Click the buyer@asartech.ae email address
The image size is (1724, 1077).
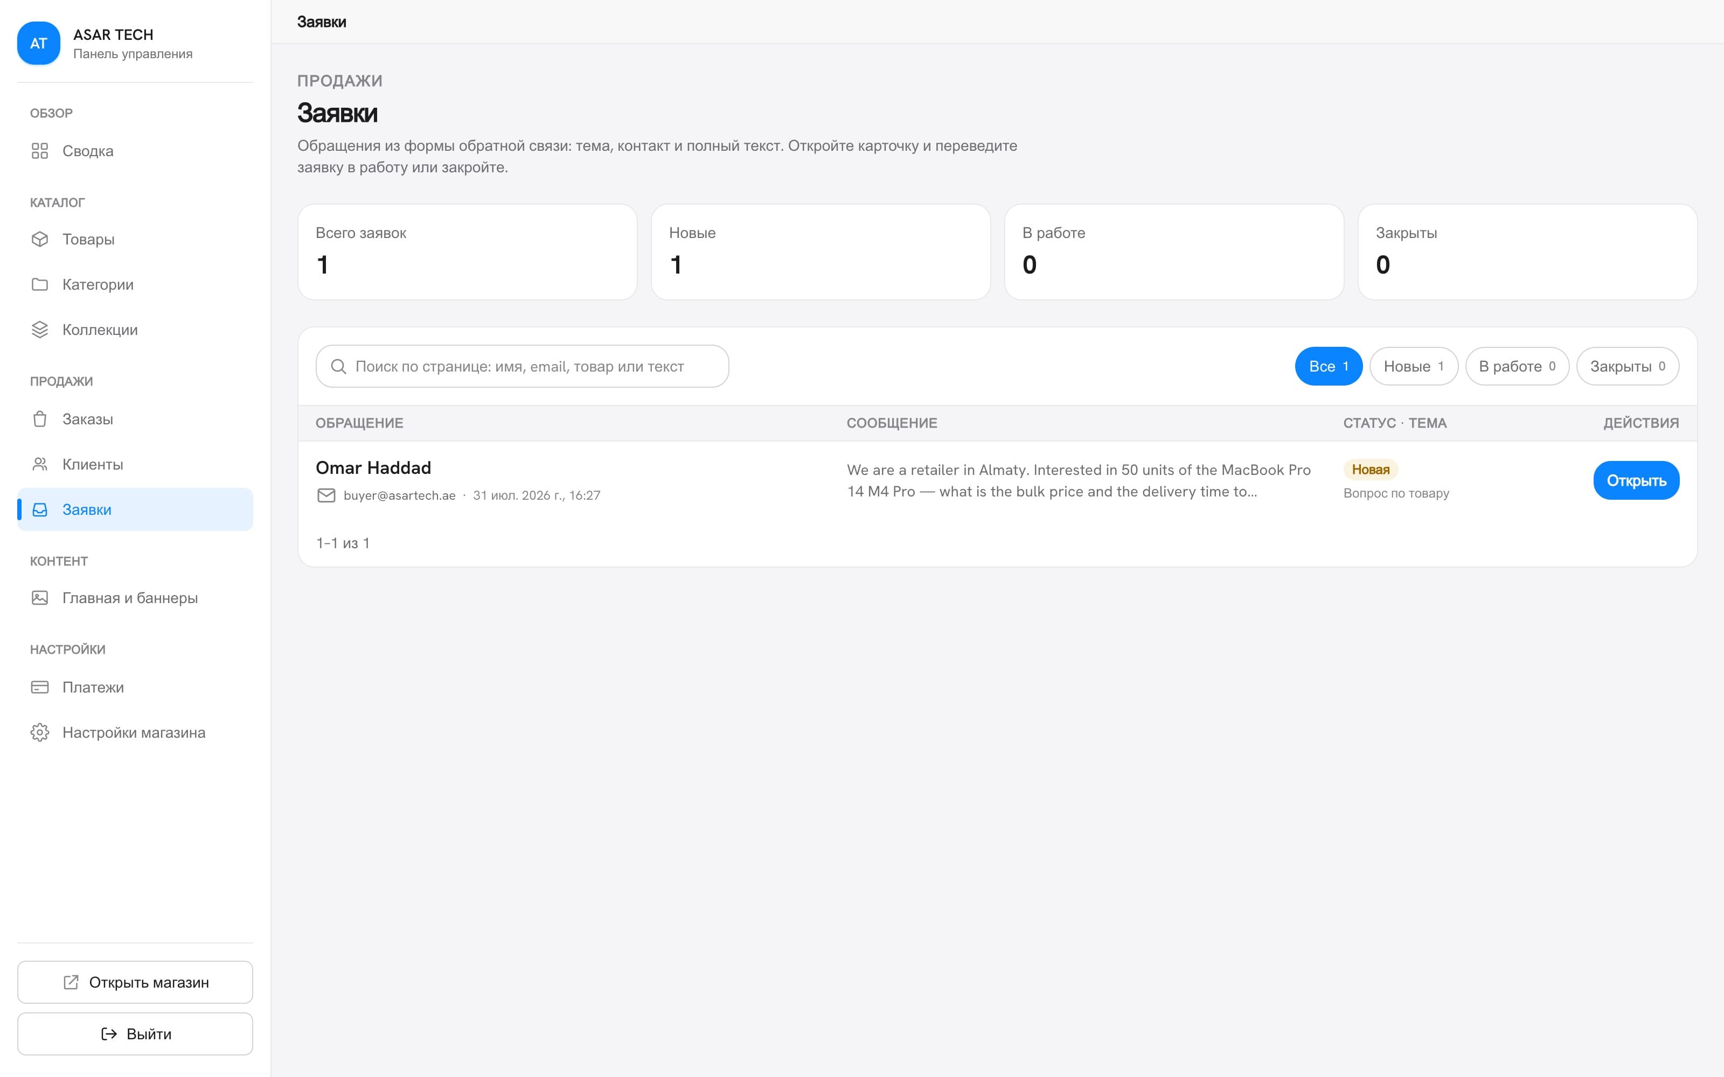(399, 496)
